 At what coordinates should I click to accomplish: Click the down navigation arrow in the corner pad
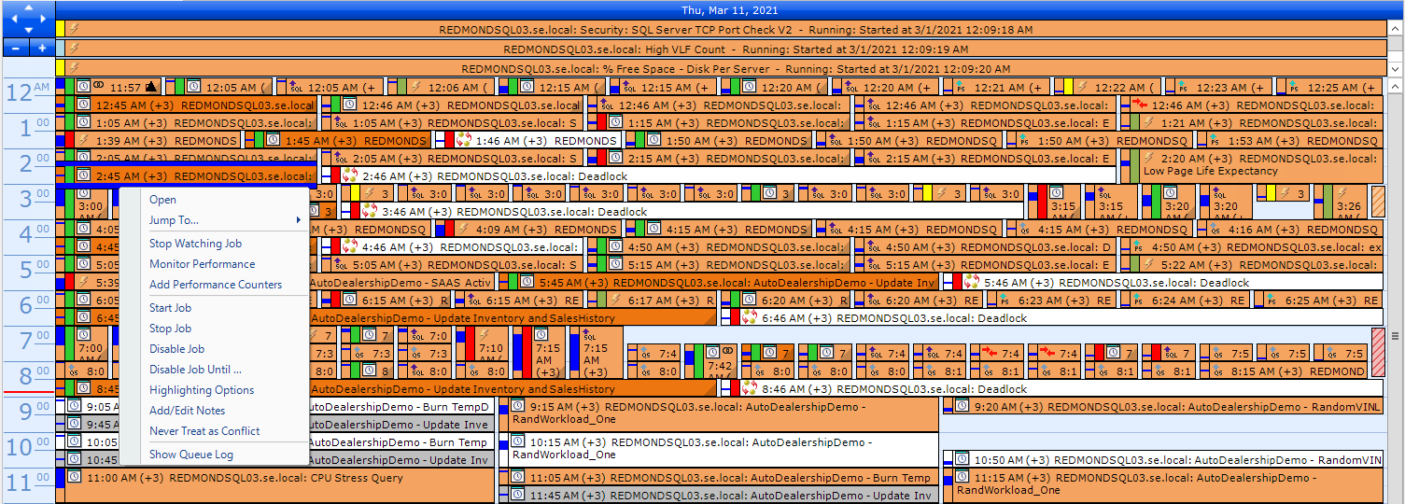(x=28, y=31)
